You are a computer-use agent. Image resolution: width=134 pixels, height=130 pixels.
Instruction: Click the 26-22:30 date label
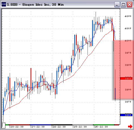coord(101,127)
